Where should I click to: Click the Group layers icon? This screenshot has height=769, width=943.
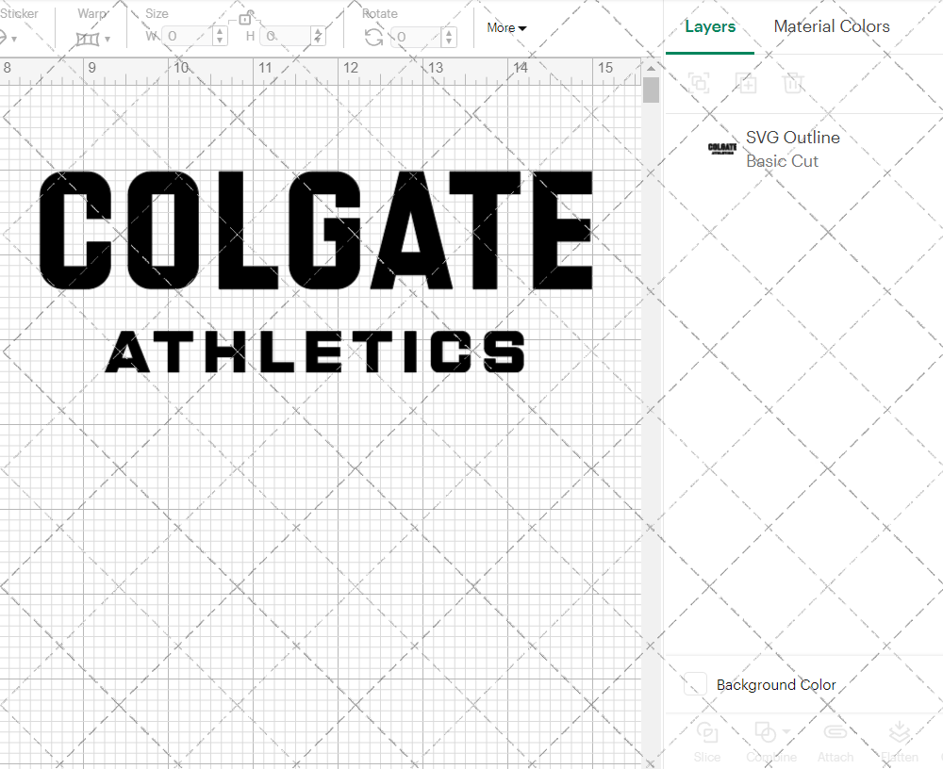click(x=699, y=82)
